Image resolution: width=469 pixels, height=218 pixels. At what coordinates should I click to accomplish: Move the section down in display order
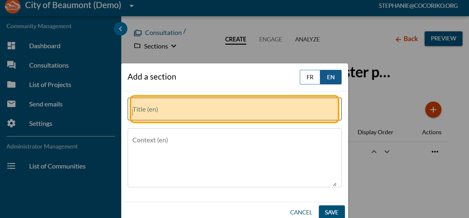pos(387,152)
